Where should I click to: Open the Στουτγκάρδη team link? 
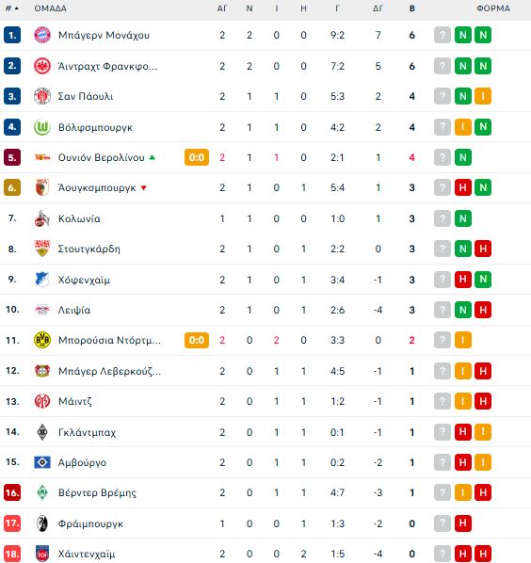pos(89,249)
